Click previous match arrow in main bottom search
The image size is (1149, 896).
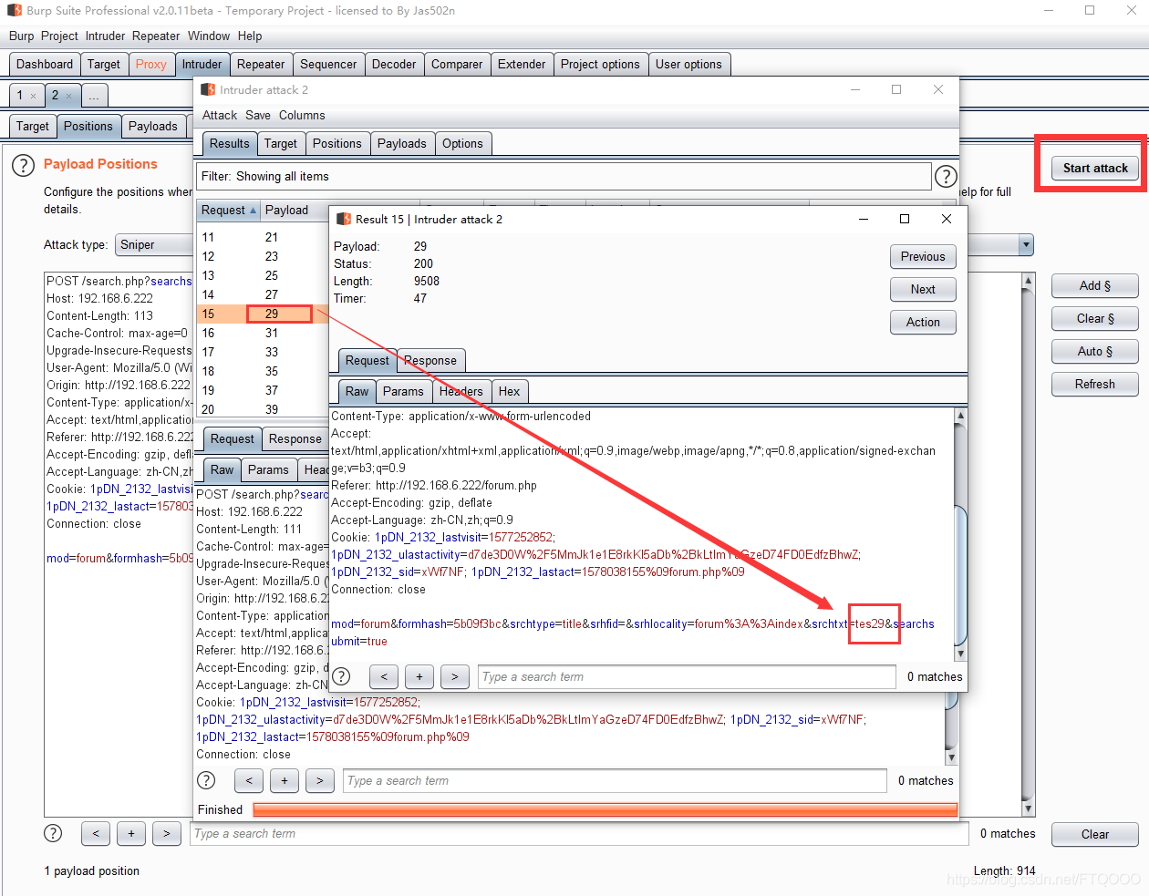pyautogui.click(x=96, y=833)
